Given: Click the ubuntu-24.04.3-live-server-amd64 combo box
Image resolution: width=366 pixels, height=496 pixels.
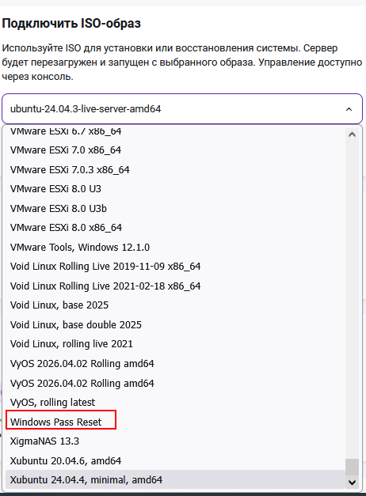Looking at the screenshot, I should (182, 109).
